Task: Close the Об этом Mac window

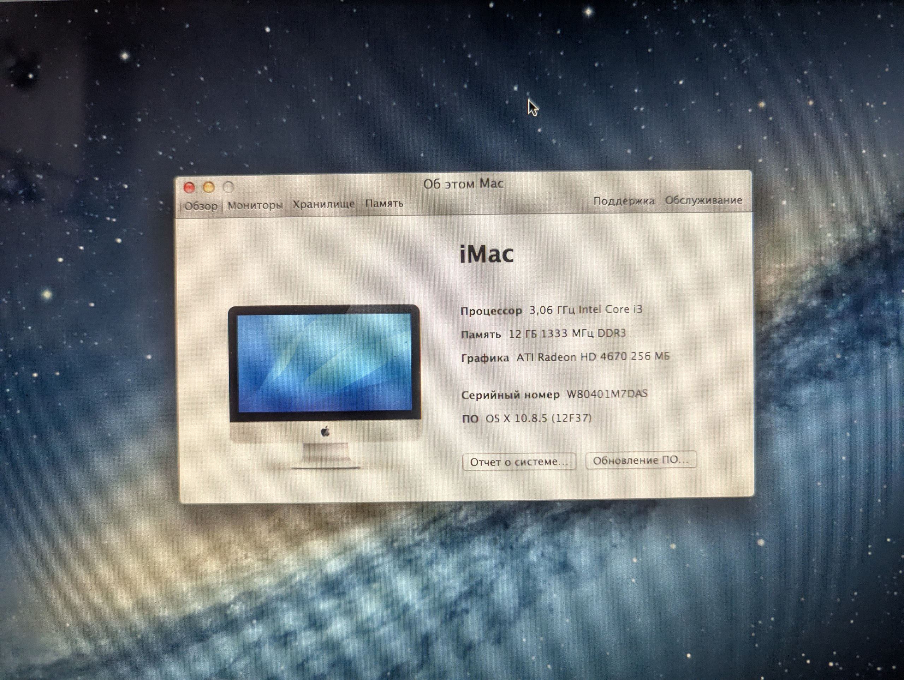Action: tap(189, 187)
